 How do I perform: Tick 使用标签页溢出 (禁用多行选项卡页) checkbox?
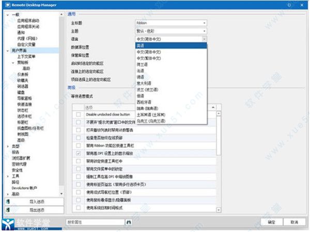point(79,184)
